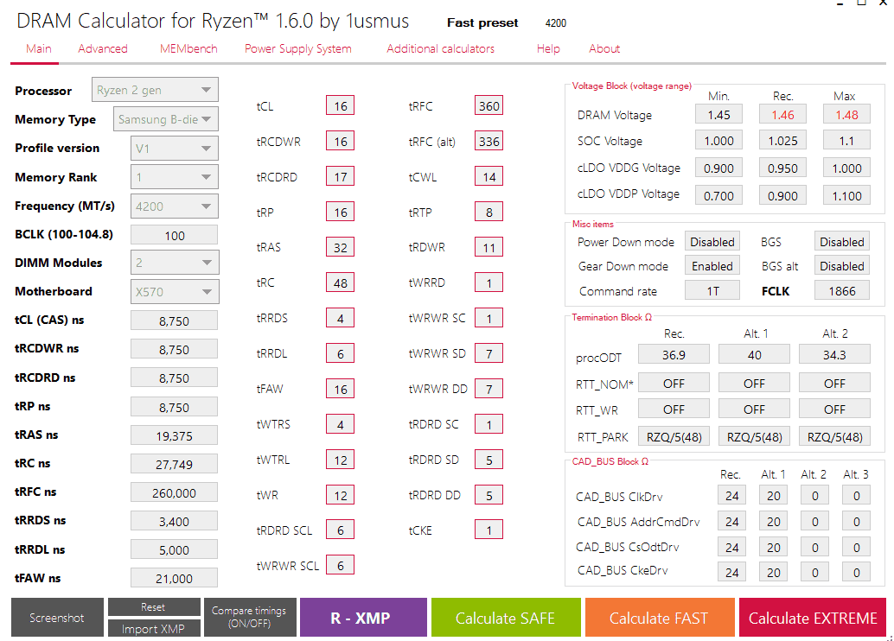Open the Advanced tab

point(103,49)
